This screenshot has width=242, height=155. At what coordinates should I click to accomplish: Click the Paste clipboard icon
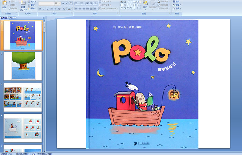(4, 3)
